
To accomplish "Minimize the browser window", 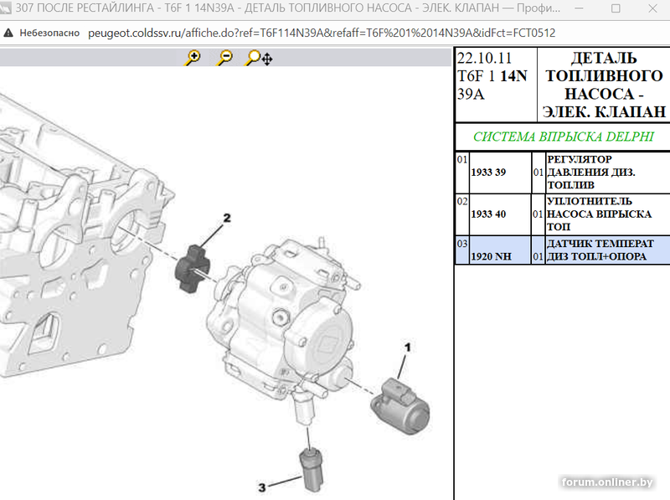I will [x=579, y=8].
